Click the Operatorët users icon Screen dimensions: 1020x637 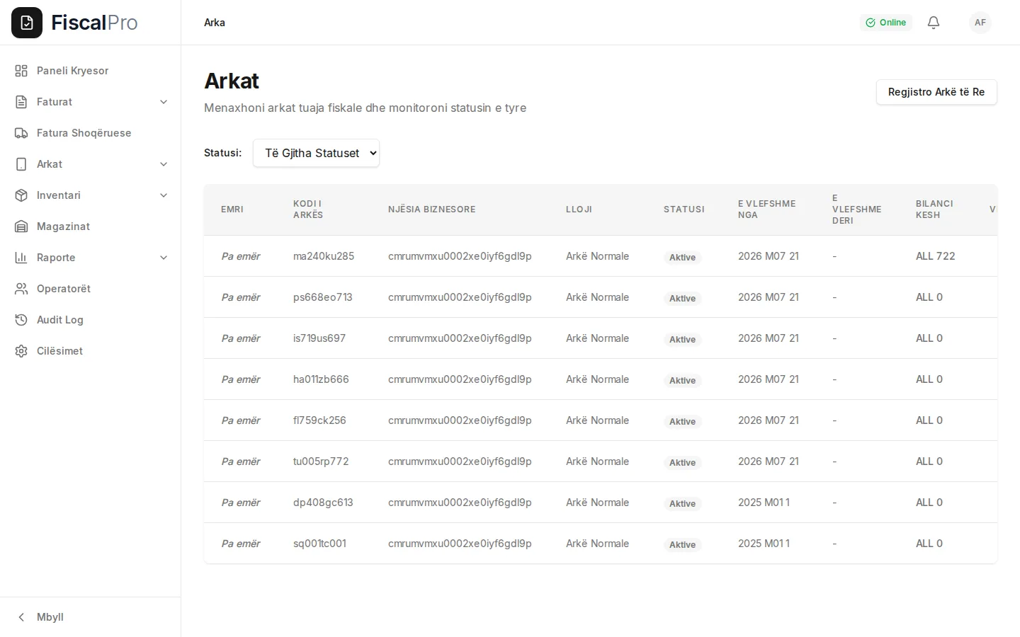click(21, 289)
